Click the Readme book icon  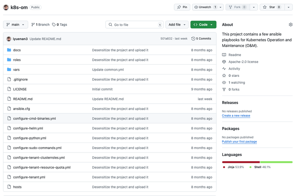pos(224,55)
